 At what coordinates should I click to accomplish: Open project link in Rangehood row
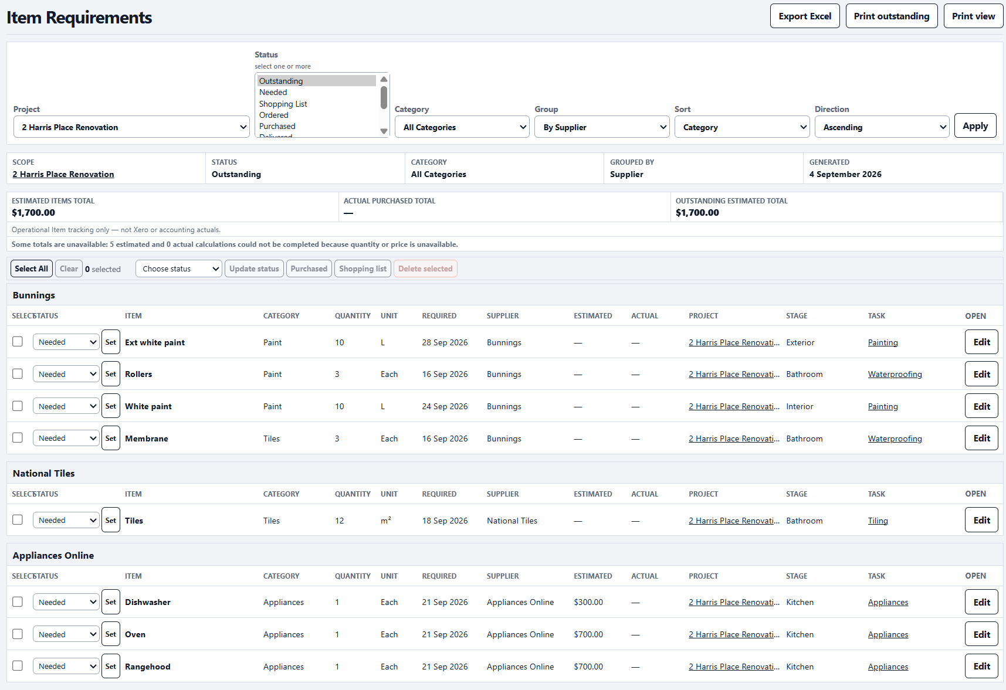[x=734, y=667]
